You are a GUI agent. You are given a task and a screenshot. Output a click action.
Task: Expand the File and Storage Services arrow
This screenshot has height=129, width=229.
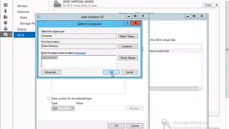pos(10,35)
